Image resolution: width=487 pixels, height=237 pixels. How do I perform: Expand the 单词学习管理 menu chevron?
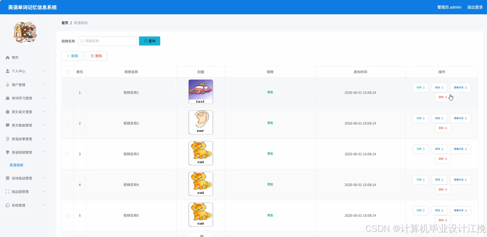(x=44, y=98)
